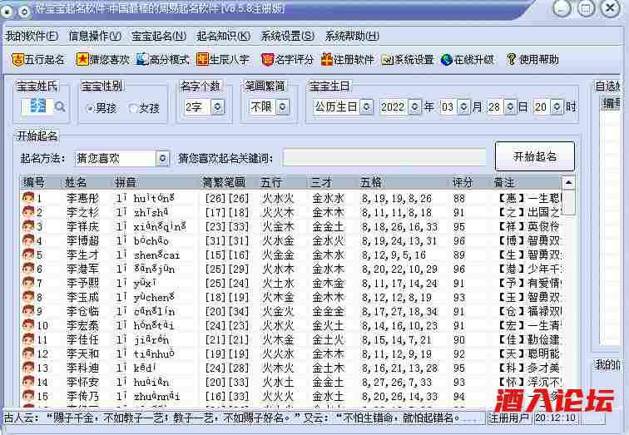The image size is (629, 435).
Task: Click the 在线升级 globe icon
Action: point(447,60)
